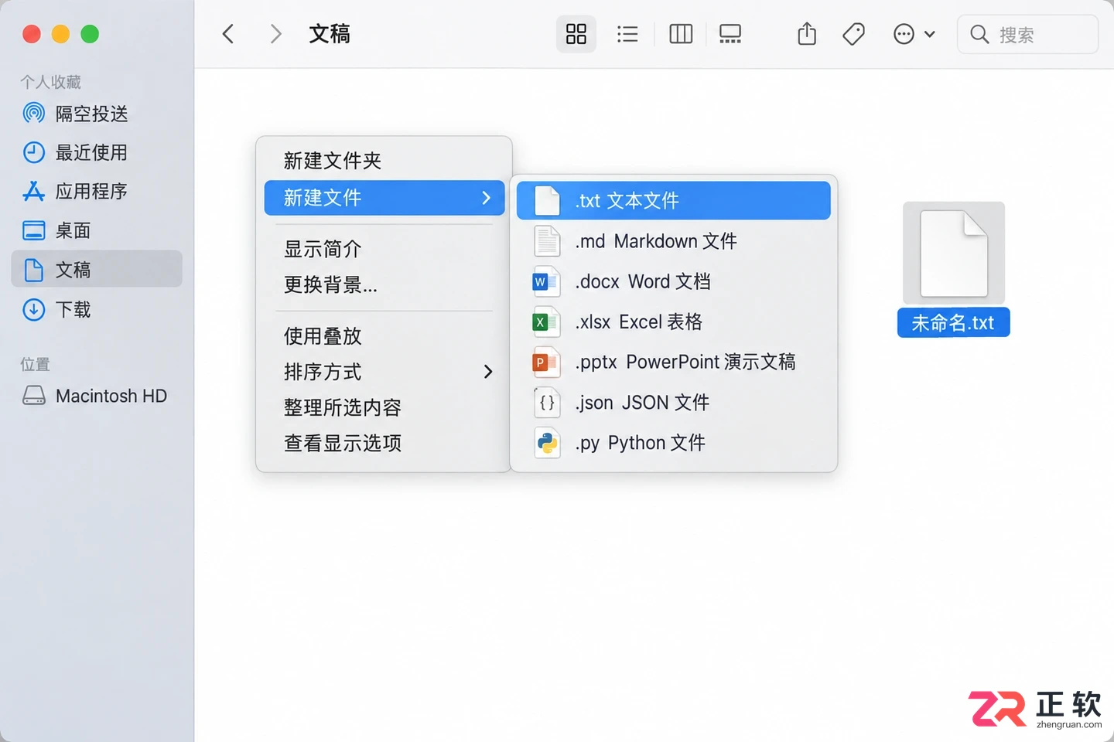Choose 使用叠放 from the context menu

384,336
